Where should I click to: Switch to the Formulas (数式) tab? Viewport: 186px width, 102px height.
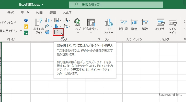pos(11,13)
